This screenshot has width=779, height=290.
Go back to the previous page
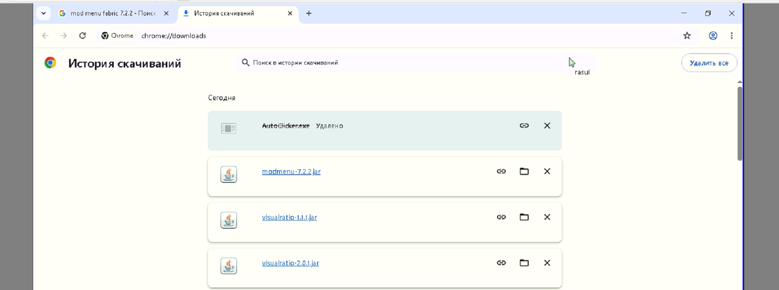[45, 36]
